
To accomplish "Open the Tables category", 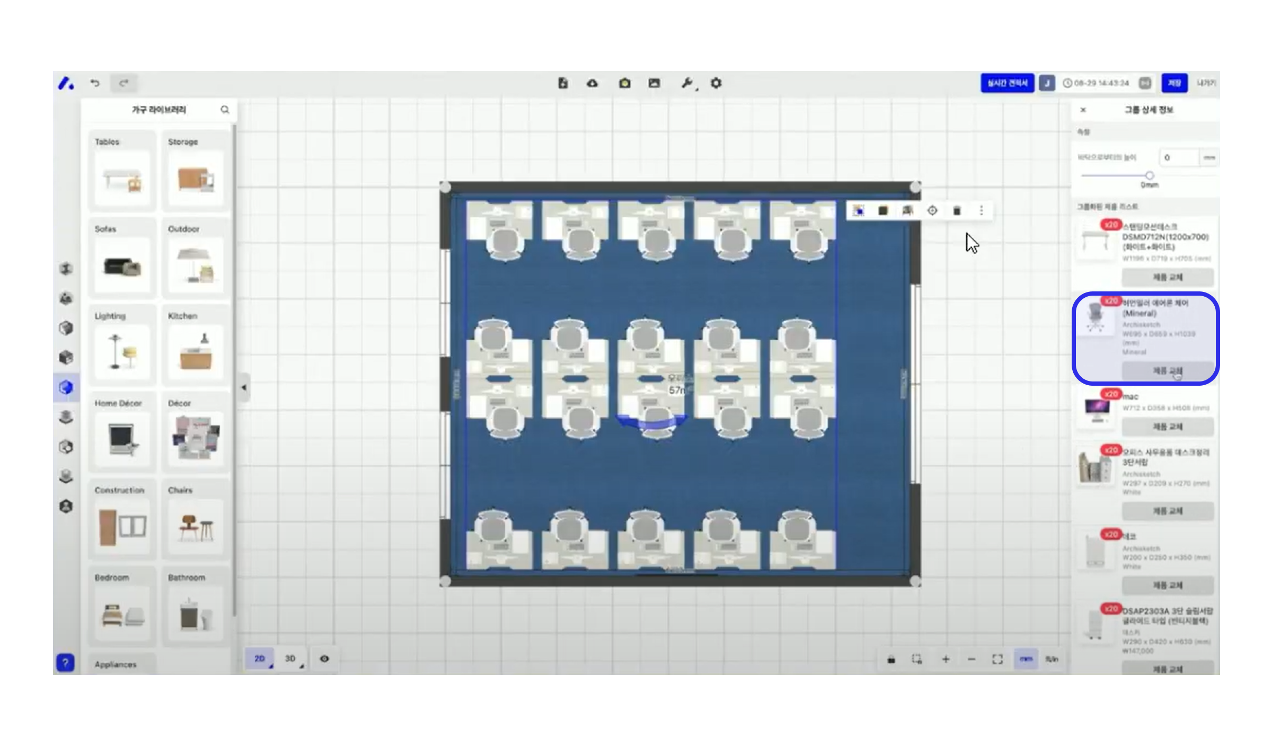I will pyautogui.click(x=122, y=171).
